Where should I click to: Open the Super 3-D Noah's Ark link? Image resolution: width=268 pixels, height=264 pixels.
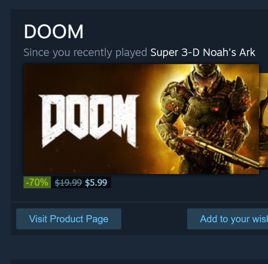[x=203, y=52]
